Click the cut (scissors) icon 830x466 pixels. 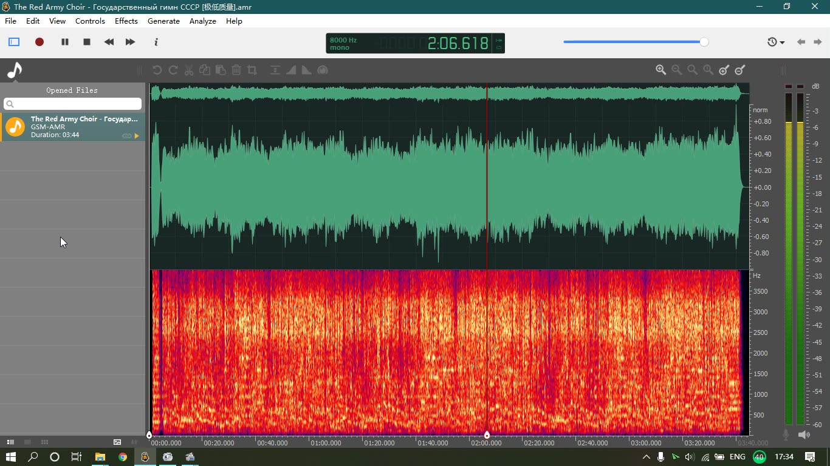pos(189,70)
